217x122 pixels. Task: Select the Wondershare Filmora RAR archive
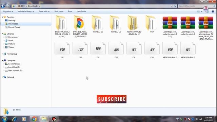[x=206, y=28]
